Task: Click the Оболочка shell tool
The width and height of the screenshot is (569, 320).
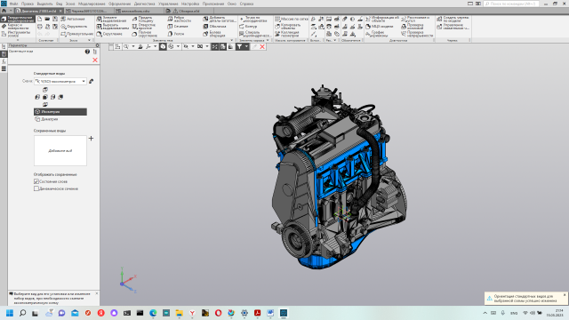Action: (x=214, y=27)
